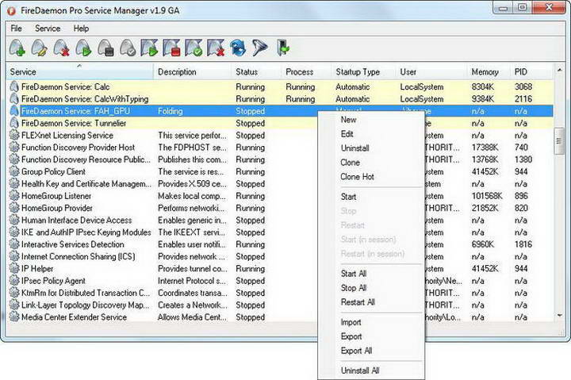This screenshot has width=571, height=380.
Task: Click the Exit door toolbar icon
Action: [283, 48]
